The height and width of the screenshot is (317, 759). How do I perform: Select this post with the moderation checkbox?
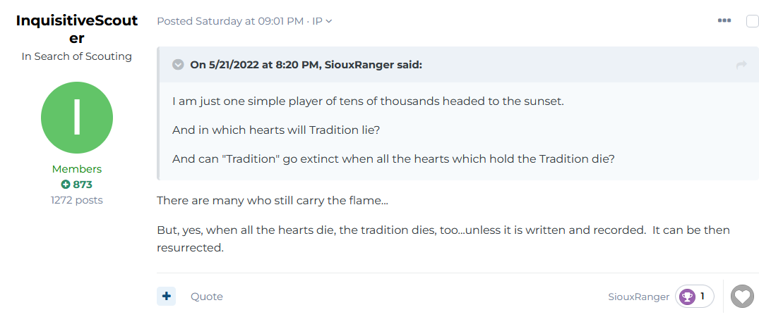pyautogui.click(x=753, y=21)
